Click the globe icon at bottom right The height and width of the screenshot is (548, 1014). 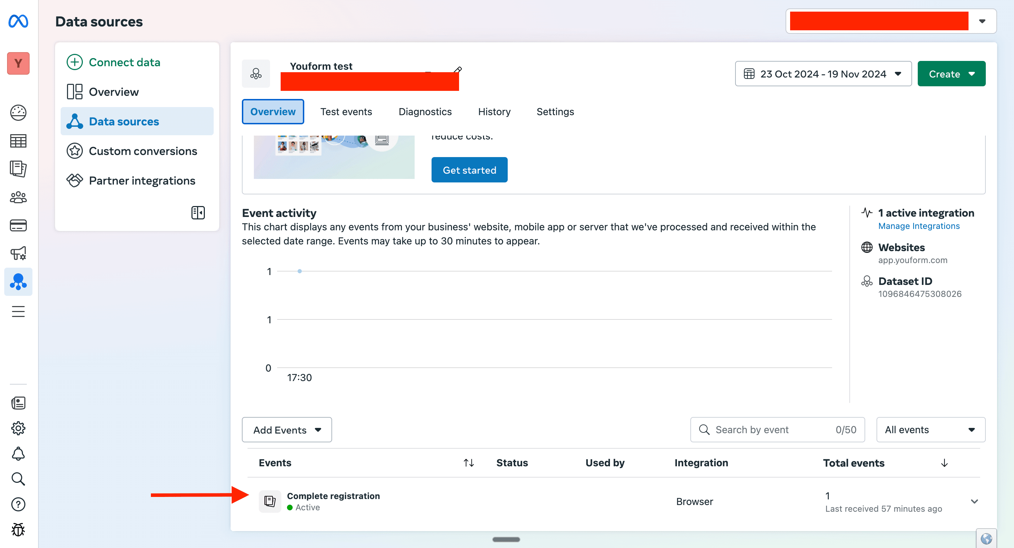pos(986,538)
